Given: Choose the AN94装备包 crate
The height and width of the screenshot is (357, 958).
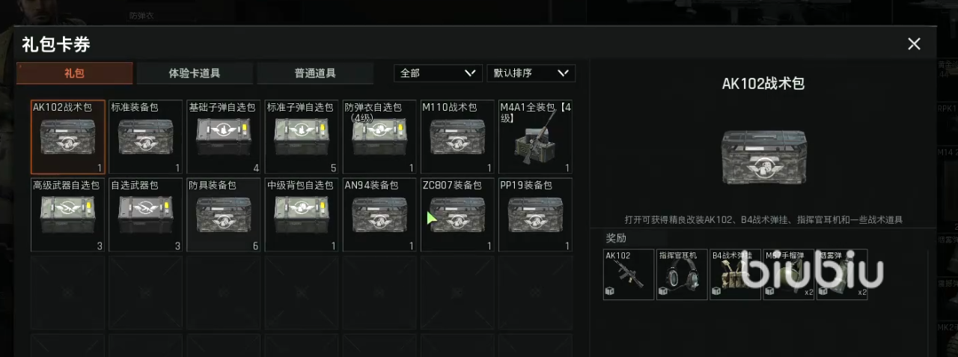Looking at the screenshot, I should point(379,215).
